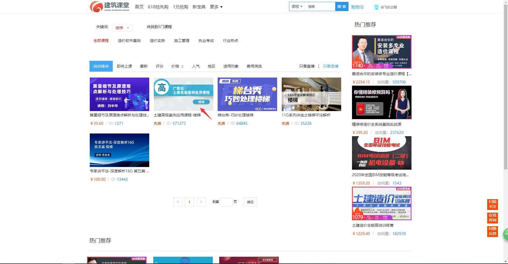Image resolution: width=508 pixels, height=264 pixels.
Task: Open 11G系列讲座之楼梯平法解析 title link
Action: [x=306, y=115]
